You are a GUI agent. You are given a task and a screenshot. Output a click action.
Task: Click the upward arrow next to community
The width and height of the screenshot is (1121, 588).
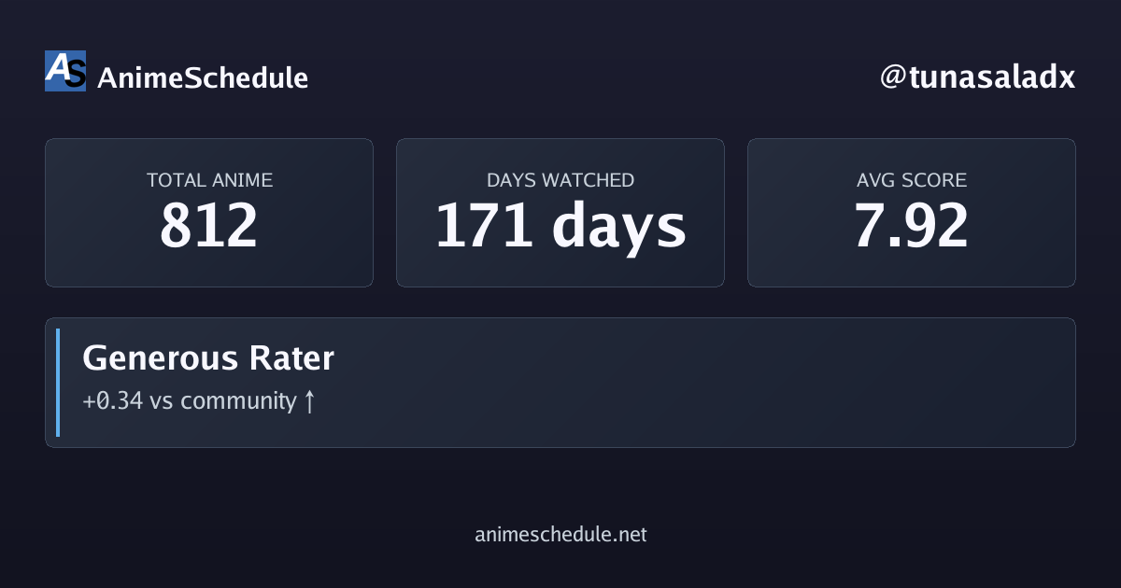point(309,402)
